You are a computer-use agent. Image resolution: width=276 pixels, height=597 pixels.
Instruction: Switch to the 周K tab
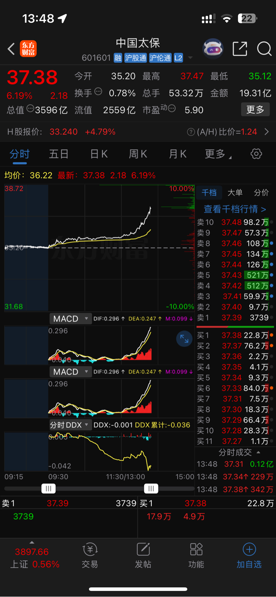pyautogui.click(x=138, y=154)
